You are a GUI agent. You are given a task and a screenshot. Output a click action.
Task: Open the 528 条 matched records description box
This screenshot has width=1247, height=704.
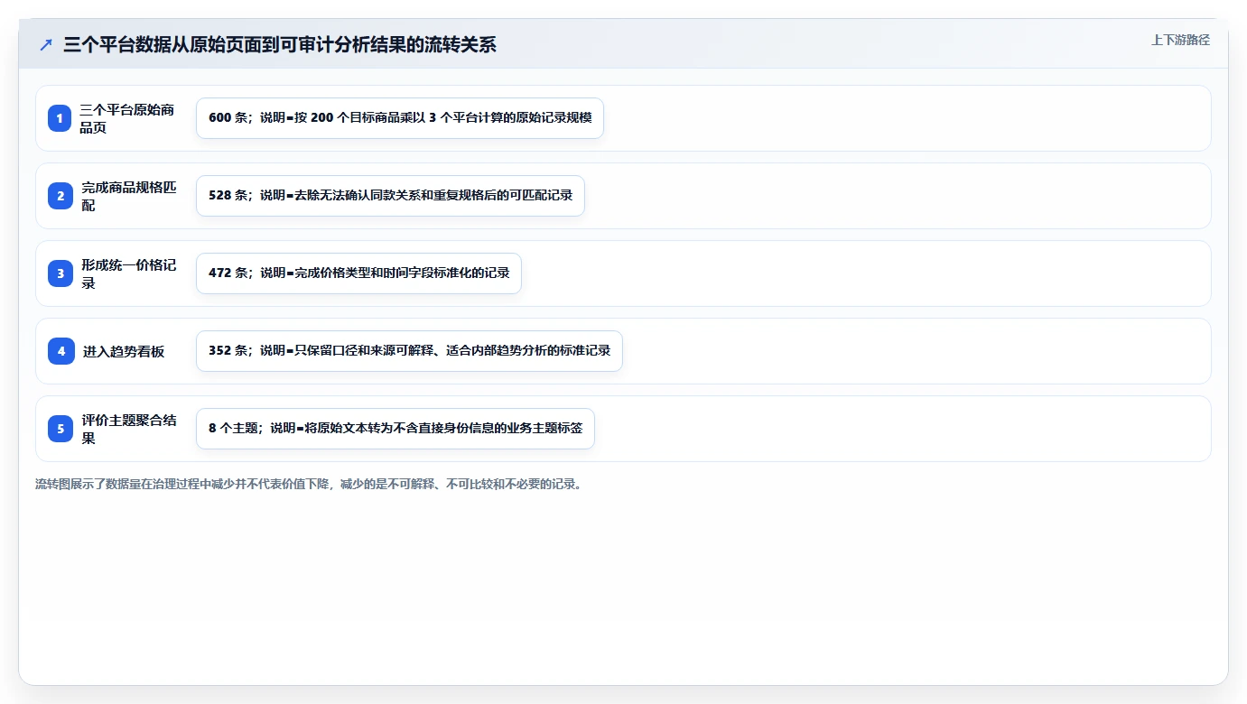click(x=390, y=196)
